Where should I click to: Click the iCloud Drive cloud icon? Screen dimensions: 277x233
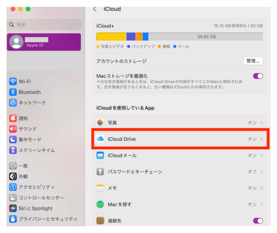pos(100,139)
